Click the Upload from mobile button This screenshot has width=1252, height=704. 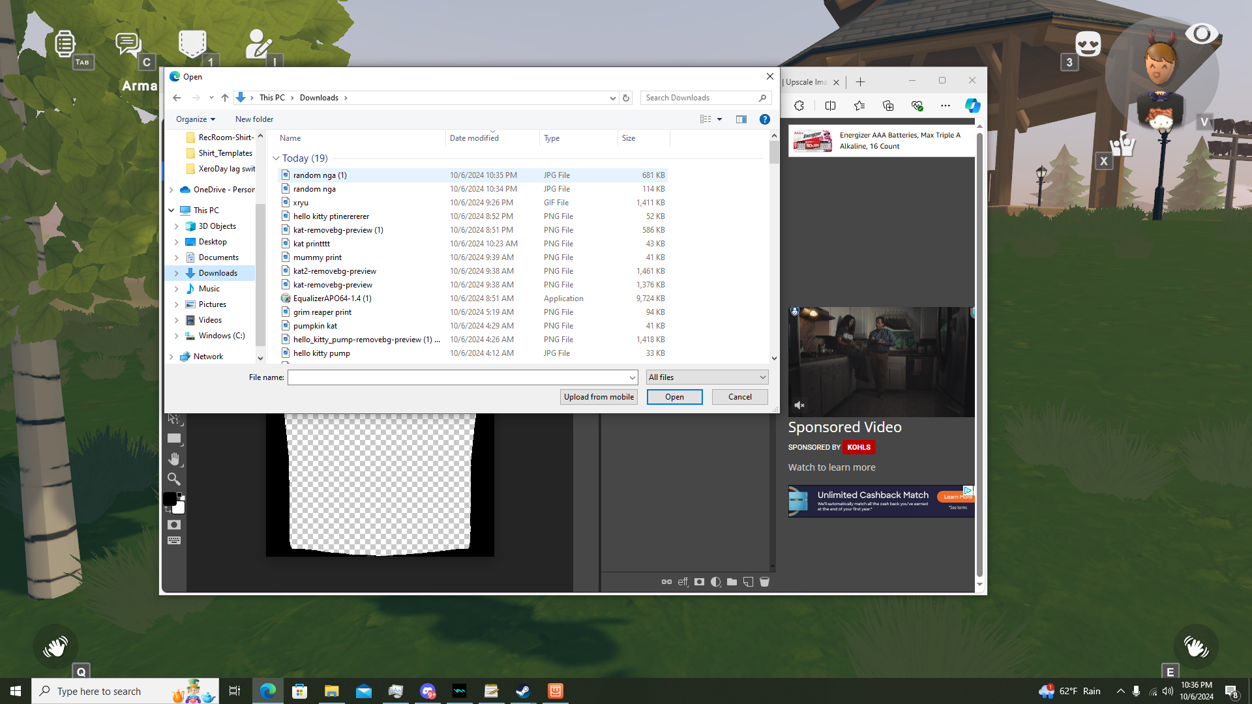[599, 397]
